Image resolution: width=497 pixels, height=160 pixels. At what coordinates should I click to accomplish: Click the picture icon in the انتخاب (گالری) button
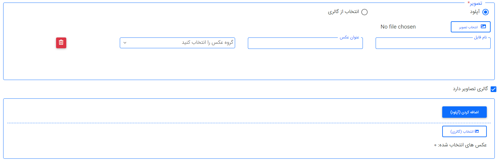477,131
